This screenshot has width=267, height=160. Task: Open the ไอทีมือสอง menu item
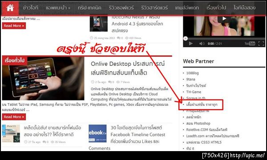[244, 8]
